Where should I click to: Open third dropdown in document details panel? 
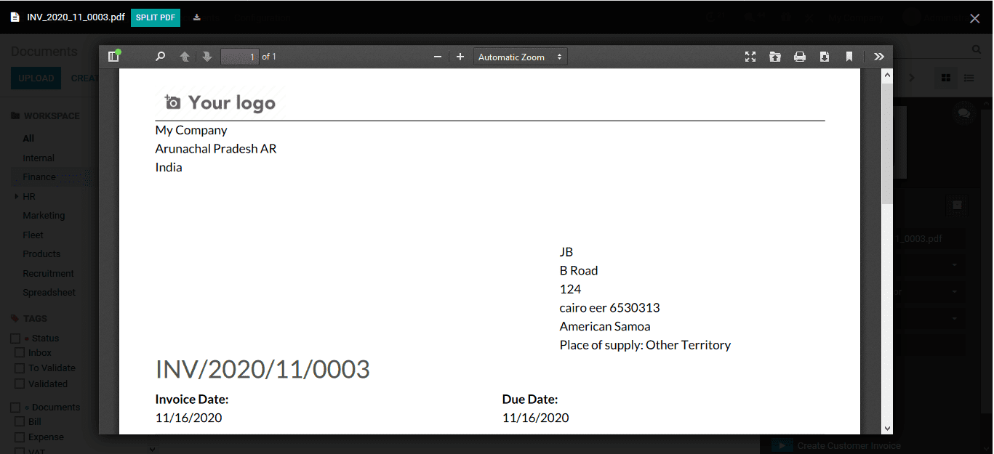click(954, 319)
